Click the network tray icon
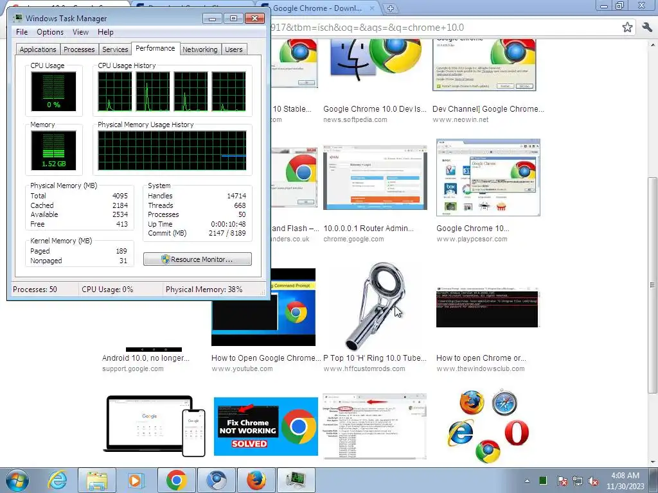658x493 pixels. (x=578, y=481)
